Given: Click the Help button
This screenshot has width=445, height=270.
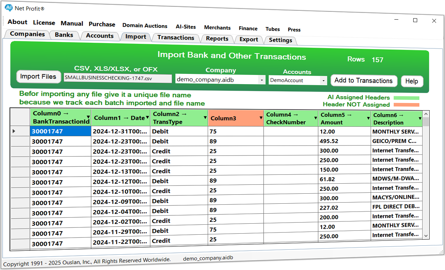Looking at the screenshot, I should pos(412,81).
